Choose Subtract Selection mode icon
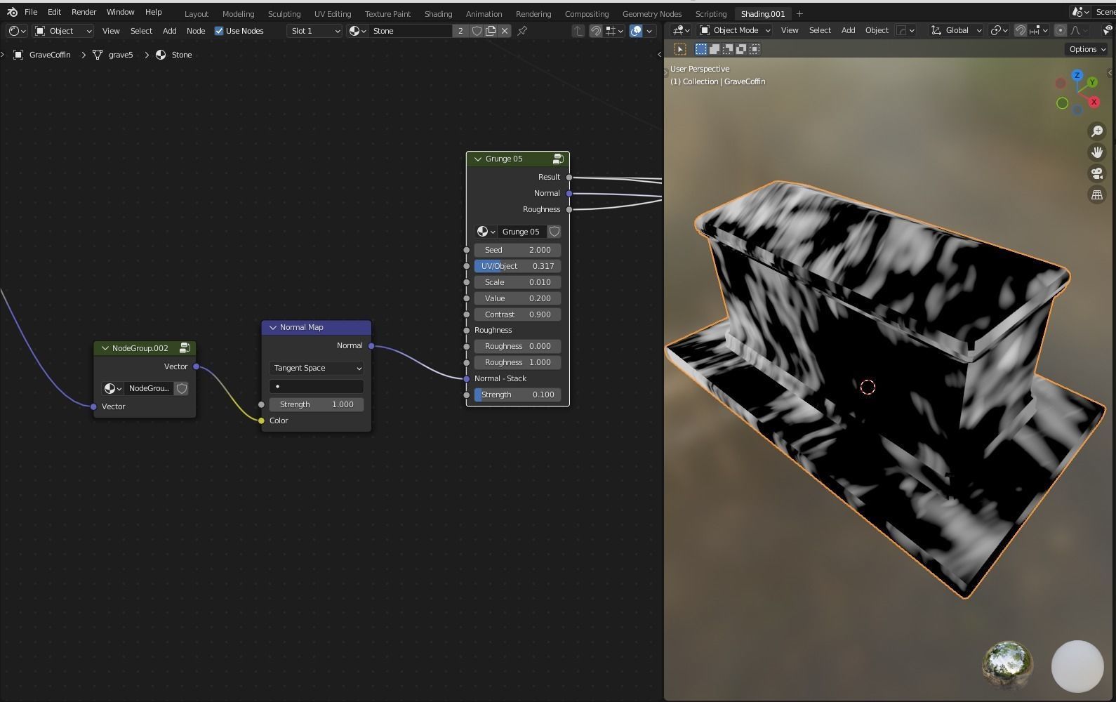The image size is (1116, 702). pyautogui.click(x=728, y=49)
